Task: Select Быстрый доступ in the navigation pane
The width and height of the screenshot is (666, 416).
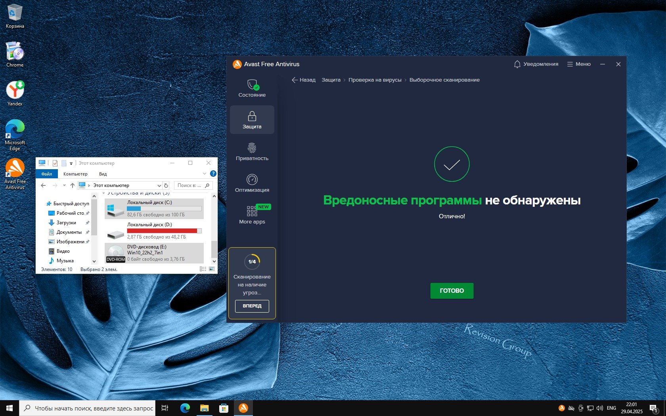Action: [68, 204]
